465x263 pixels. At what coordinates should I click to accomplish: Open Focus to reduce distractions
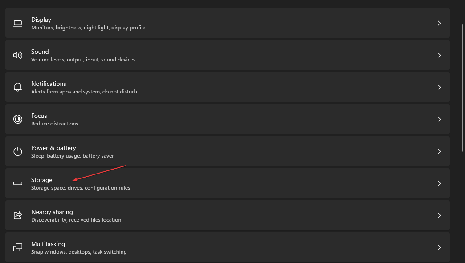point(39,115)
